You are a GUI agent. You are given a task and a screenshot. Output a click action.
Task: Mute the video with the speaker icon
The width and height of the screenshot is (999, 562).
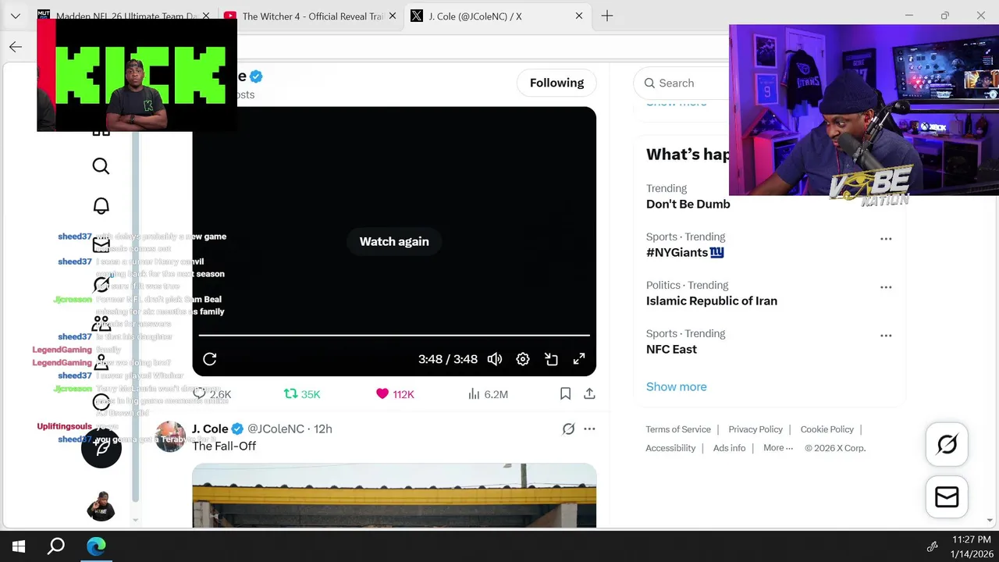click(x=495, y=359)
